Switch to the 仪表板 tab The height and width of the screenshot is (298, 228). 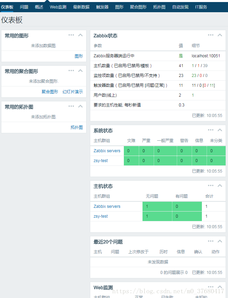click(x=7, y=7)
